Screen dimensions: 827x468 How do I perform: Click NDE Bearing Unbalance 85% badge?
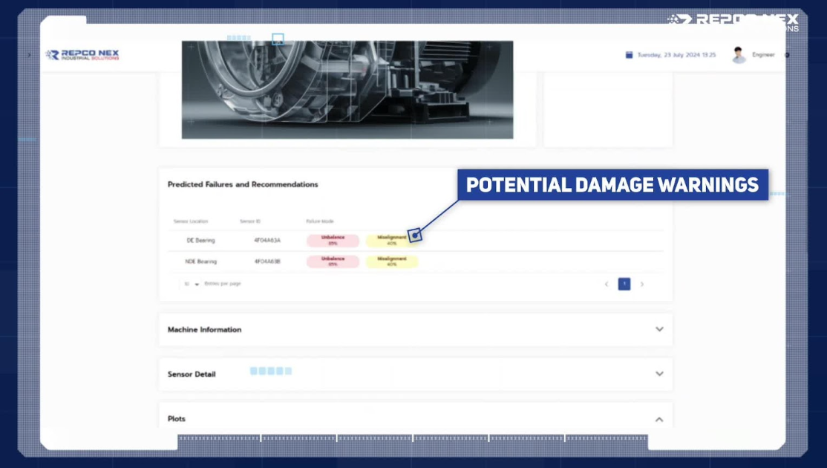(x=333, y=261)
